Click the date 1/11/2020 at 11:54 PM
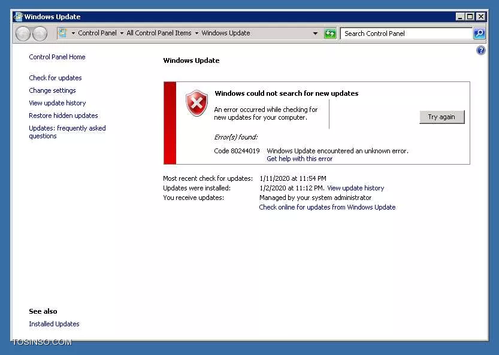Screen dimensions: 499x355 293,178
